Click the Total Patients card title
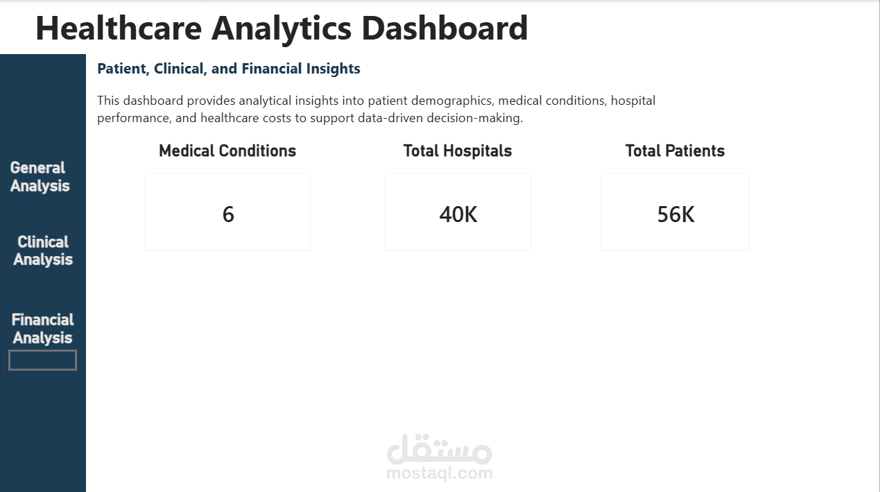The width and height of the screenshot is (880, 492). (675, 151)
